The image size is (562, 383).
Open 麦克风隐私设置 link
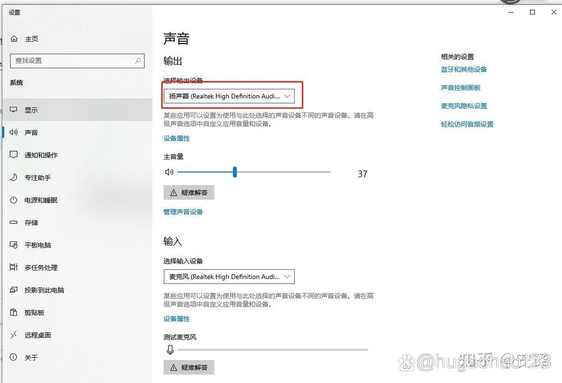[x=464, y=106]
